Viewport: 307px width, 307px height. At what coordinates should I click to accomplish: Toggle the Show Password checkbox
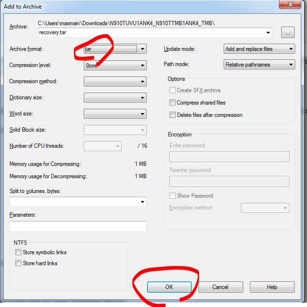(172, 196)
